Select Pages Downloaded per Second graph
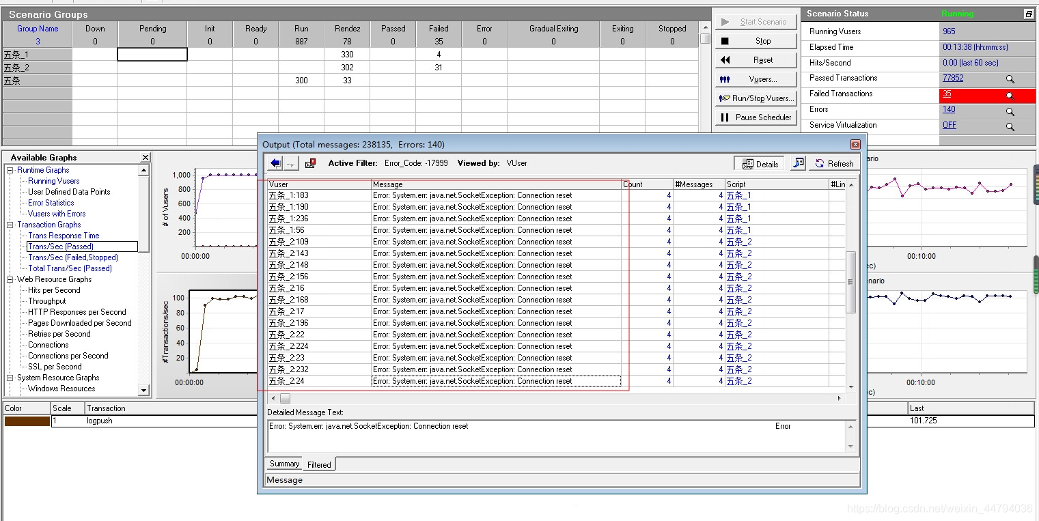1039x521 pixels. (80, 323)
